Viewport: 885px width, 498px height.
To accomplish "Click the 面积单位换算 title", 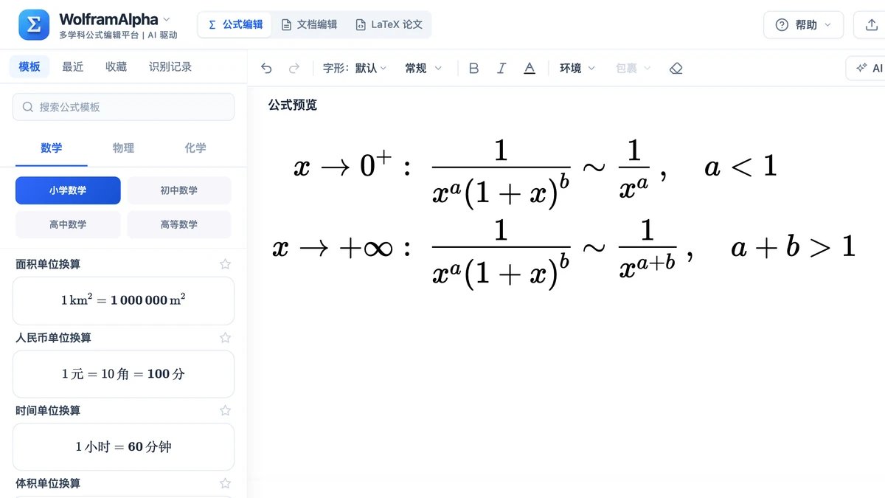I will tap(48, 264).
